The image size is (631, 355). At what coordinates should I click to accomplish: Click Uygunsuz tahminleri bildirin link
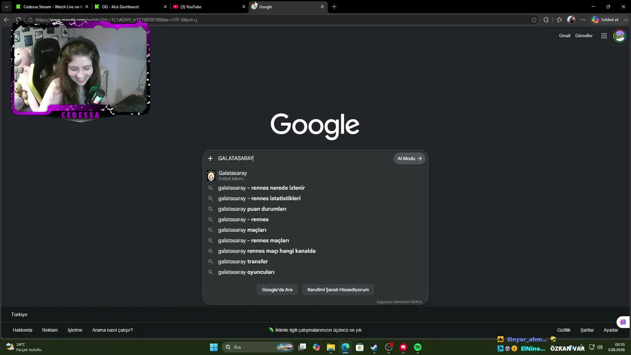tap(399, 302)
